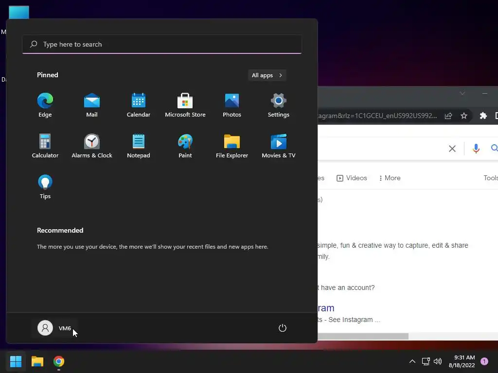This screenshot has width=498, height=373.
Task: Click the Windows Start button on taskbar
Action: point(16,361)
